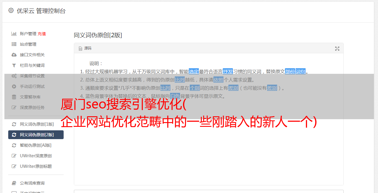Click the refresh icon beside 同义词伪原创[1版]

pos(14,124)
